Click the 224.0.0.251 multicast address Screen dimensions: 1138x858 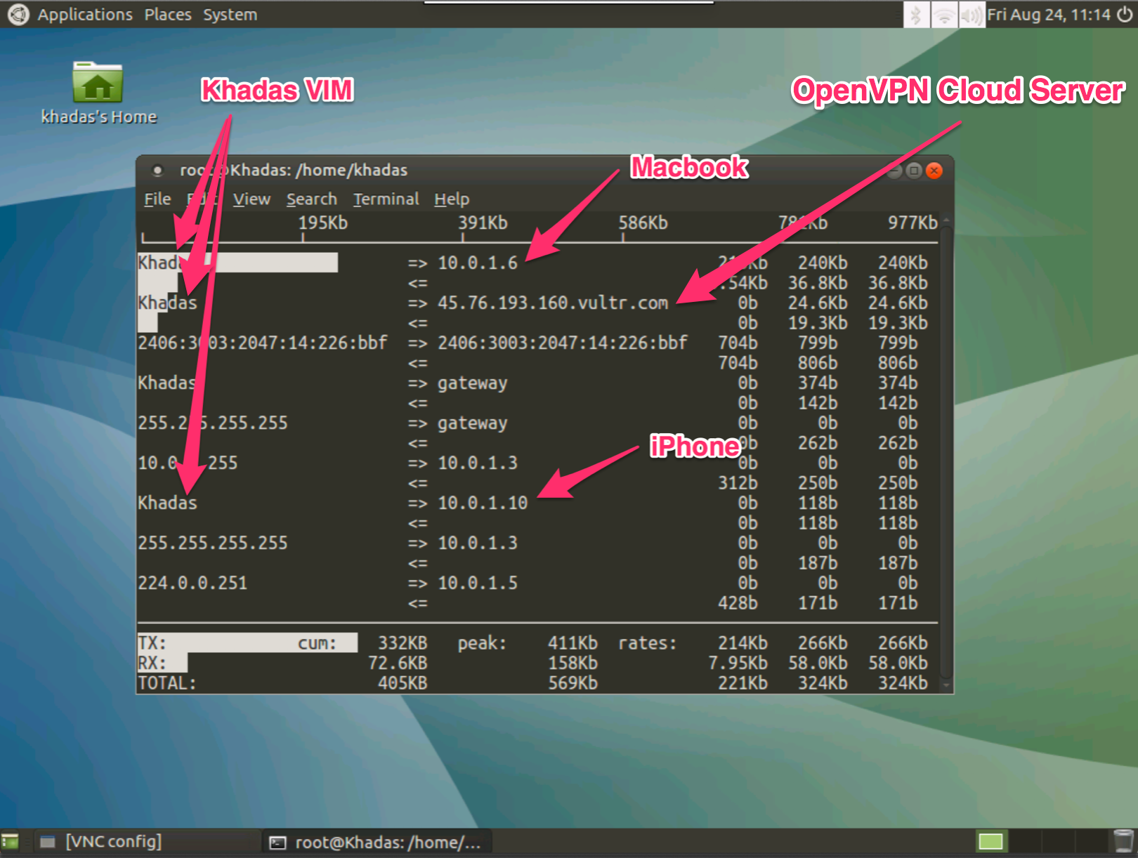click(192, 583)
